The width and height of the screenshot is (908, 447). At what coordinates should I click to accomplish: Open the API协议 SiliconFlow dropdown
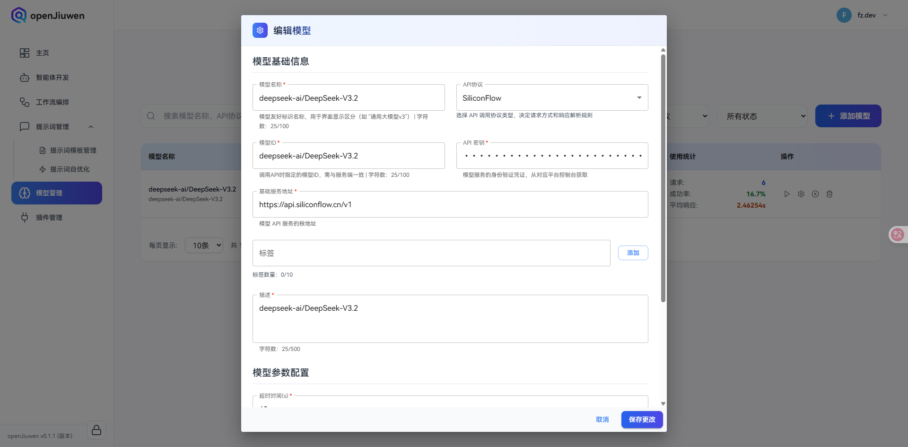pos(552,98)
